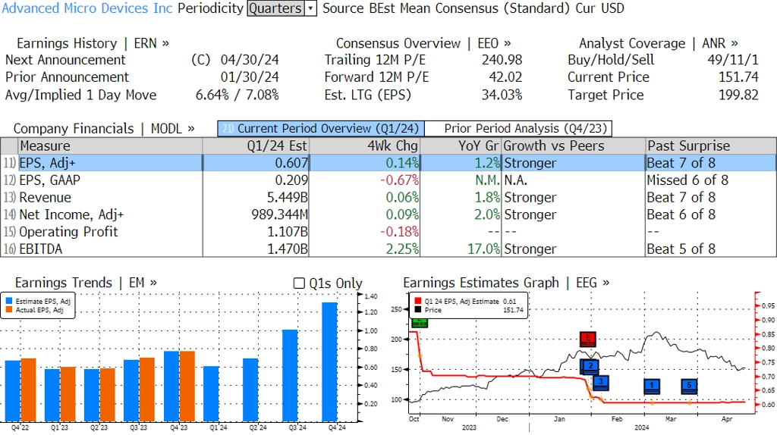Select the EPS, Adj+ row
Screen dimensions: 777x435
coord(388,163)
